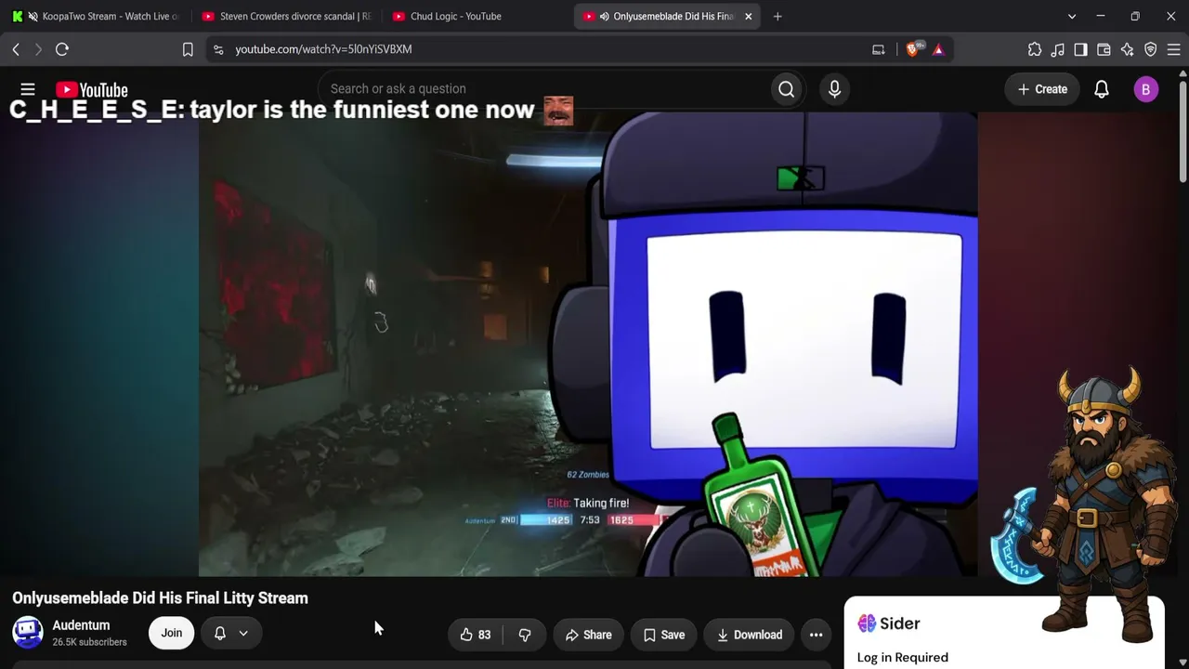Toggle the browser sidebar panel
The width and height of the screenshot is (1189, 669).
(x=1080, y=49)
